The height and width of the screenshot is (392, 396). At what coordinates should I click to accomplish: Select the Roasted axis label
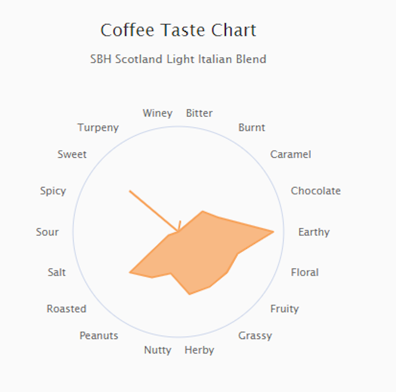(x=66, y=309)
